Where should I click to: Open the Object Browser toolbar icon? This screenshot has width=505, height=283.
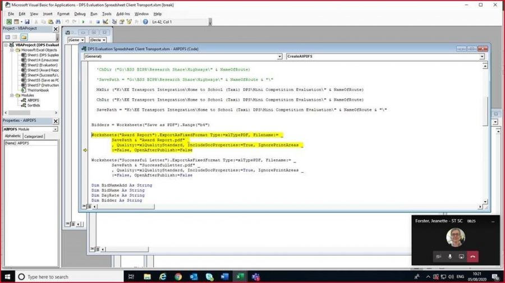click(129, 22)
